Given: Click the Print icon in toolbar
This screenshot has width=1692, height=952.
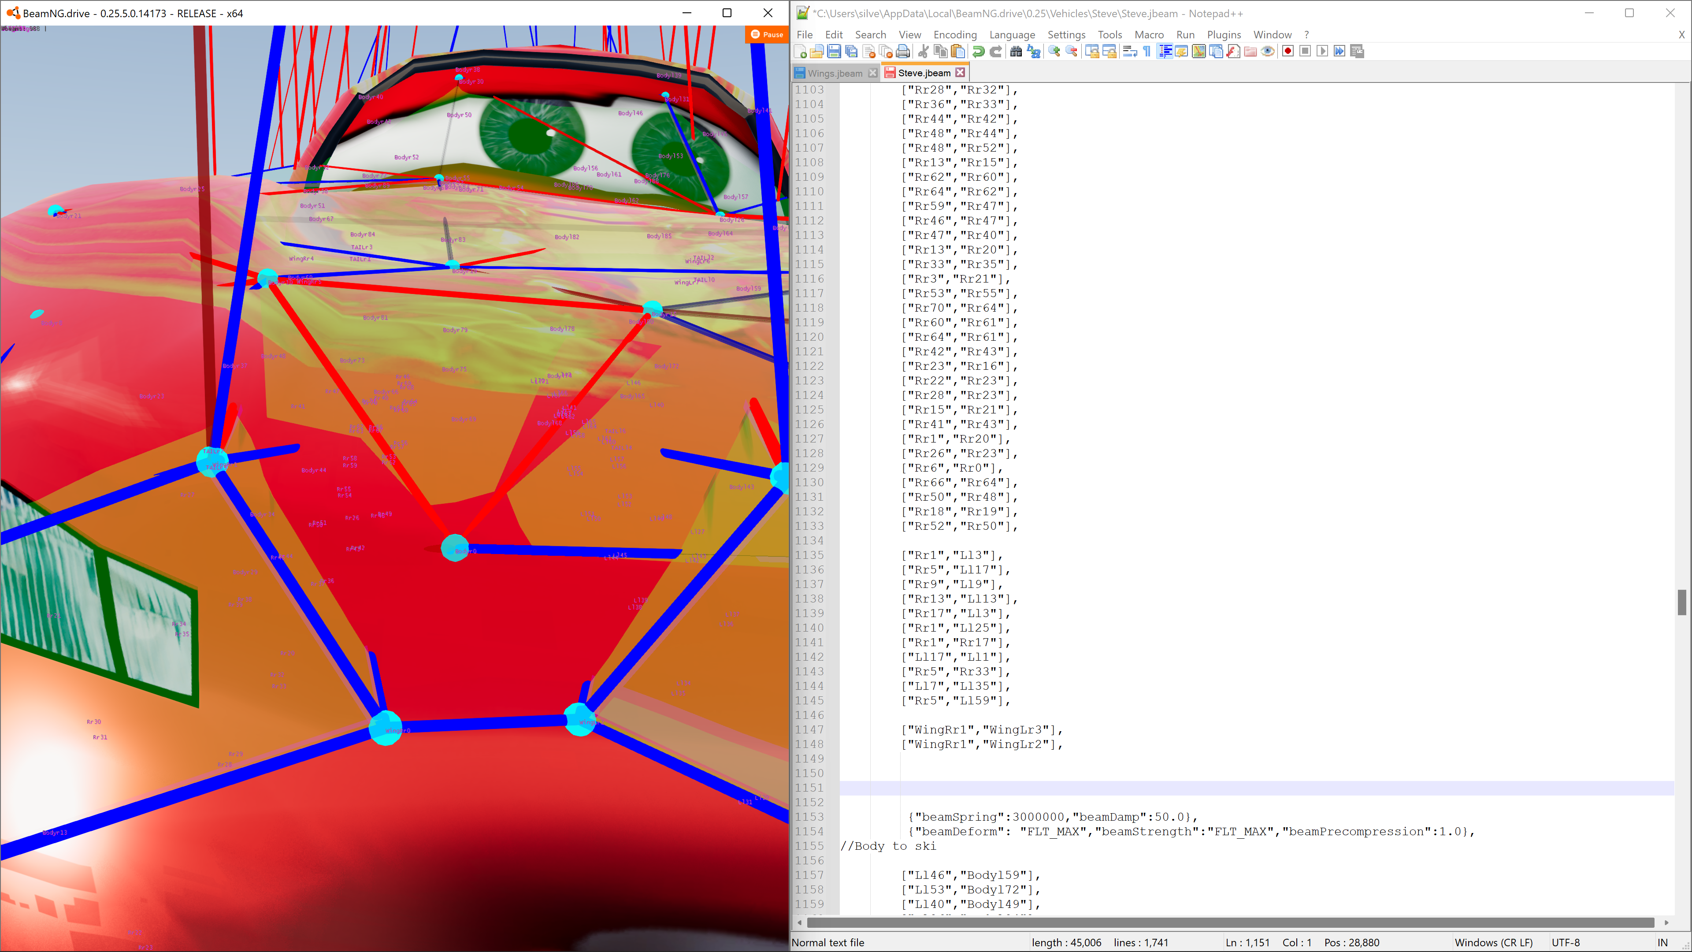Looking at the screenshot, I should pos(903,51).
